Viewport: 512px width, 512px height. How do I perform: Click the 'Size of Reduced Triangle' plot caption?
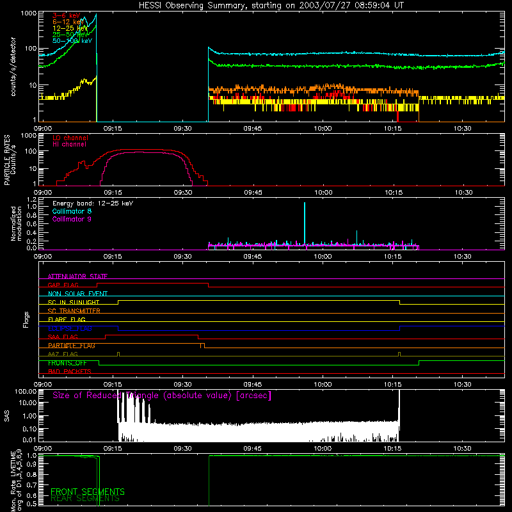tap(162, 396)
